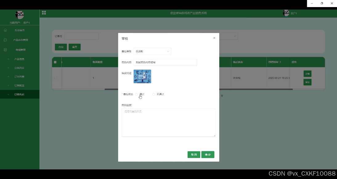Image resolution: width=337 pixels, height=179 pixels.
Task: Click the sidebar user avatar above 当前用户
Action: pyautogui.click(x=19, y=15)
